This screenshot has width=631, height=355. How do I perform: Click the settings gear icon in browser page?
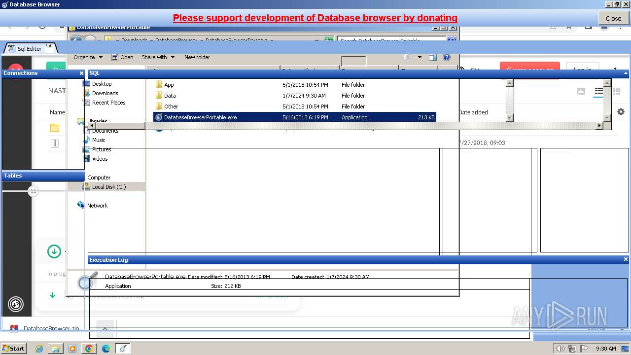tap(621, 112)
